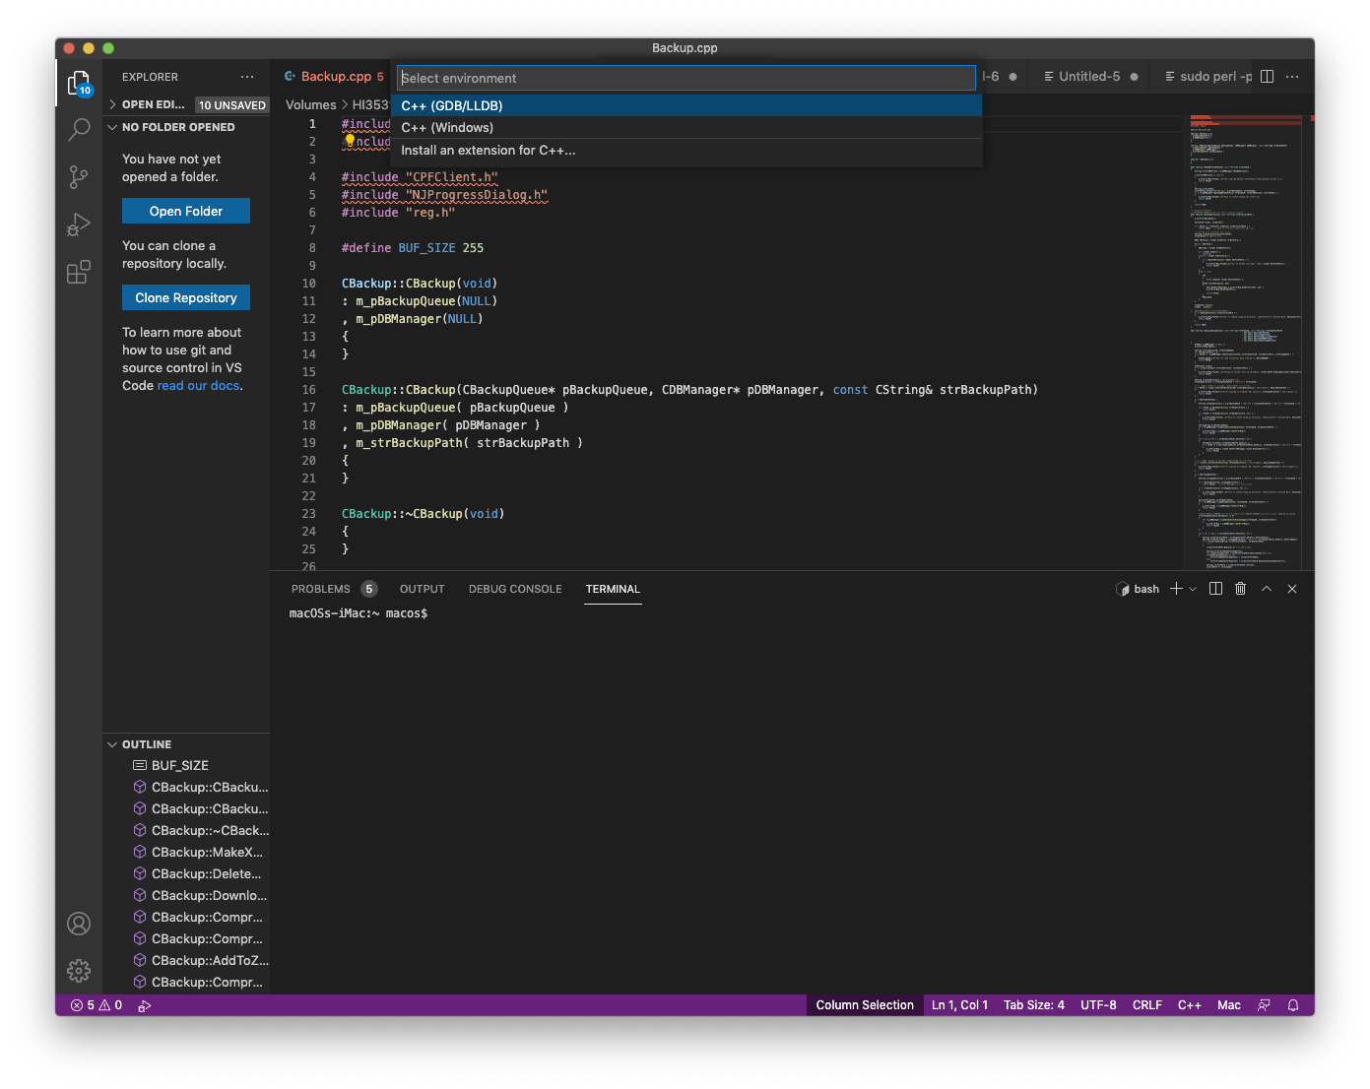Click Ln 1, Col 1 status entry
This screenshot has width=1370, height=1089.
959,1005
